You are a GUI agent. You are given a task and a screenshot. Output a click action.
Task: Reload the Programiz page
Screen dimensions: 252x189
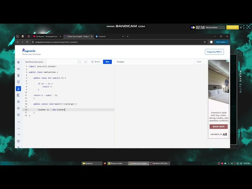click(27, 42)
